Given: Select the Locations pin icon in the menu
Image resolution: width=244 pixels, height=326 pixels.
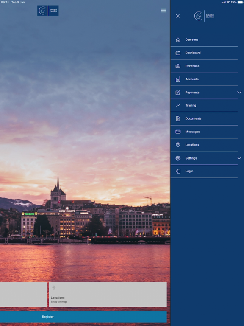Looking at the screenshot, I should 178,145.
